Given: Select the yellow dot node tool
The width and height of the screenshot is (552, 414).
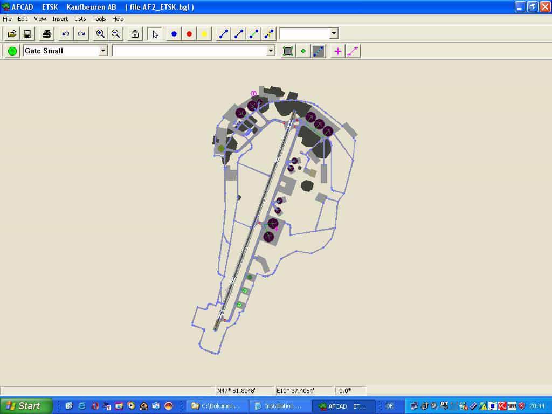Looking at the screenshot, I should (x=204, y=34).
